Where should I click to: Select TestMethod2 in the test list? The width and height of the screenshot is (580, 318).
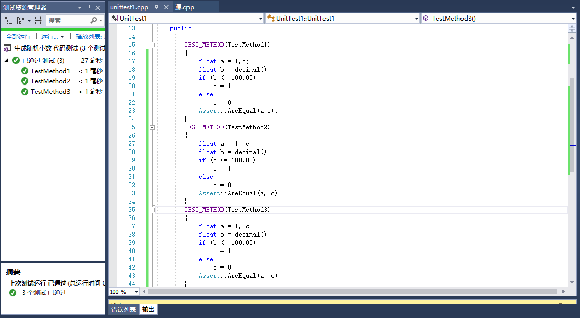[50, 81]
